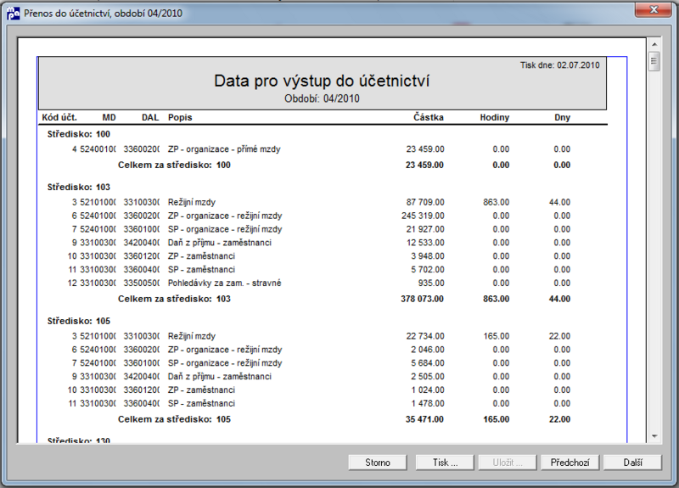Click amount 87 709.00 in středisko 103
Screen dimensions: 679x488
425,202
